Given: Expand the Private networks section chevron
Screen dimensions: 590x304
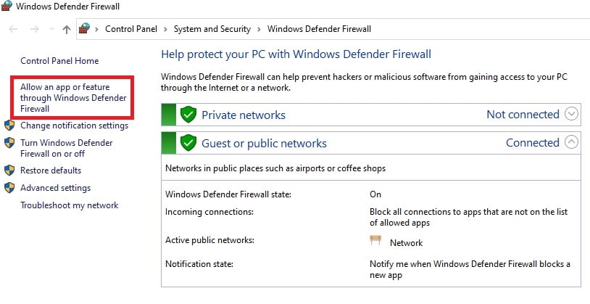Looking at the screenshot, I should [572, 115].
